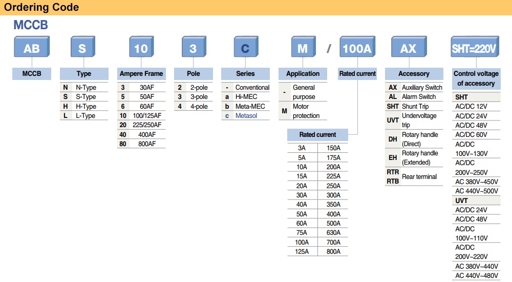
Task: Select the H-Type row
Action: pos(84,106)
